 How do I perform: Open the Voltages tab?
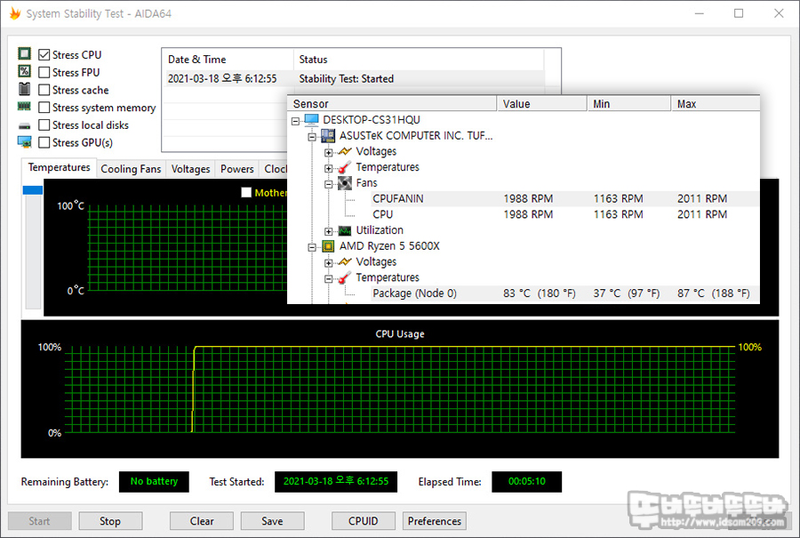click(x=190, y=169)
